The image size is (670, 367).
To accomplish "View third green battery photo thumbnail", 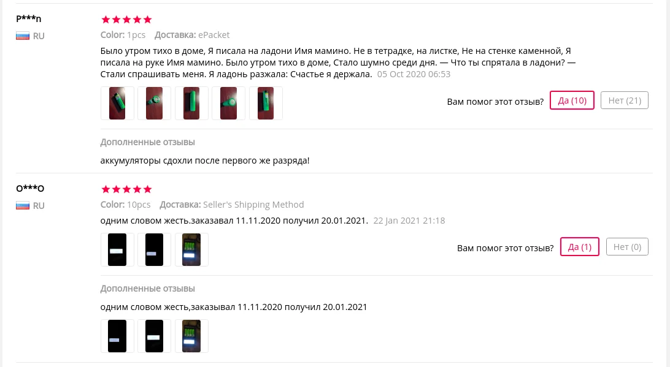I will click(x=191, y=104).
